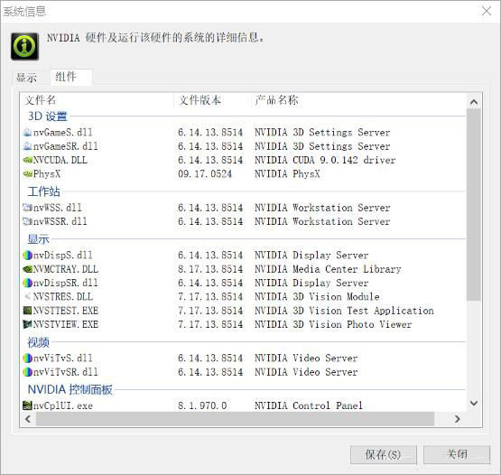Click the scroll up arrow of list
The width and height of the screenshot is (501, 475).
coord(474,102)
